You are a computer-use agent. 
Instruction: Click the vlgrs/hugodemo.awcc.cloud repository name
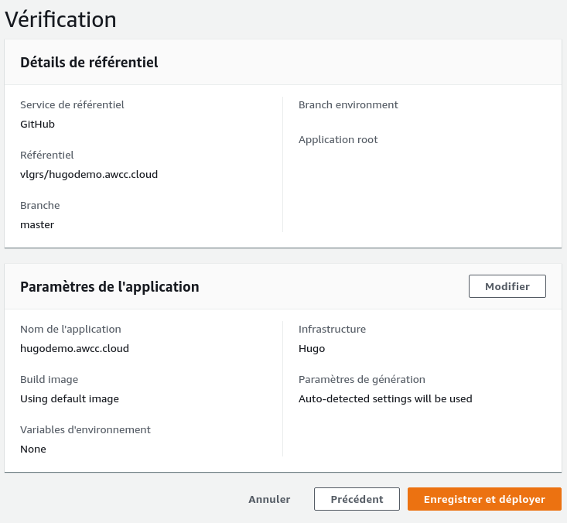click(x=89, y=174)
